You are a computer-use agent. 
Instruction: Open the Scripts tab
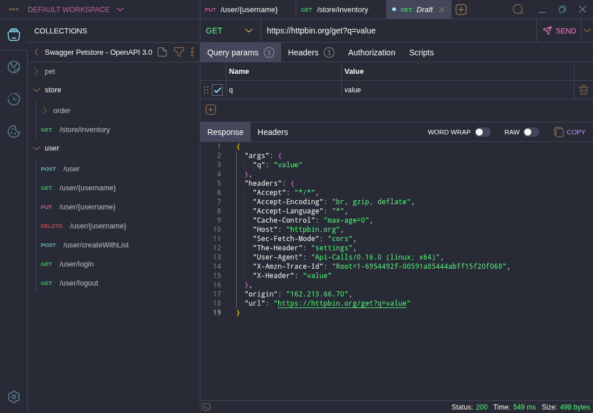[x=421, y=52]
